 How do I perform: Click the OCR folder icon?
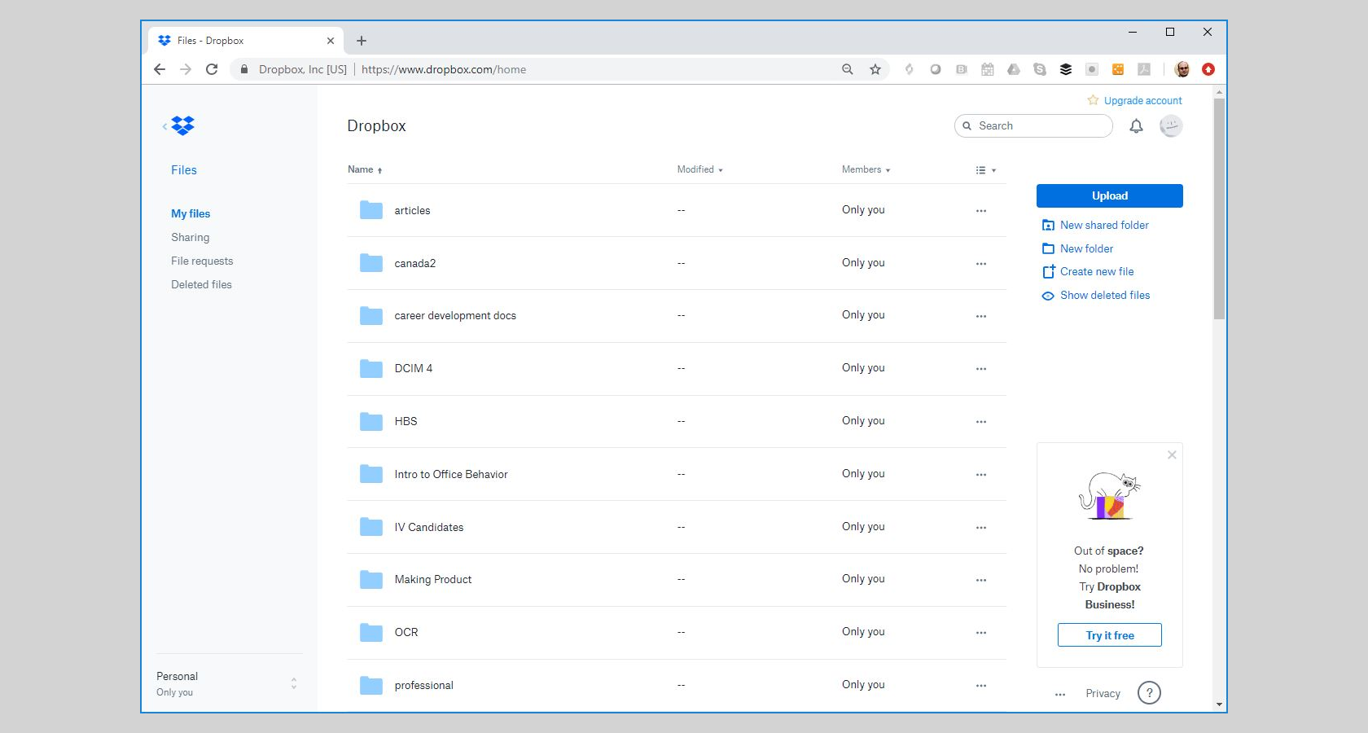point(371,632)
